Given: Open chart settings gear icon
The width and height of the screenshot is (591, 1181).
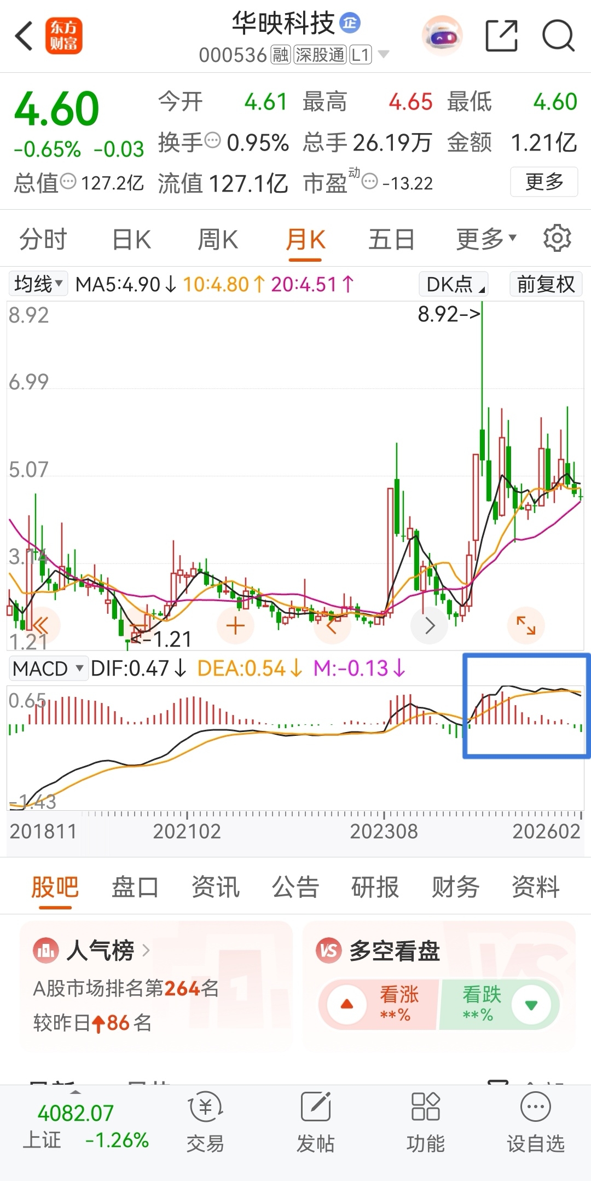Looking at the screenshot, I should 557,238.
